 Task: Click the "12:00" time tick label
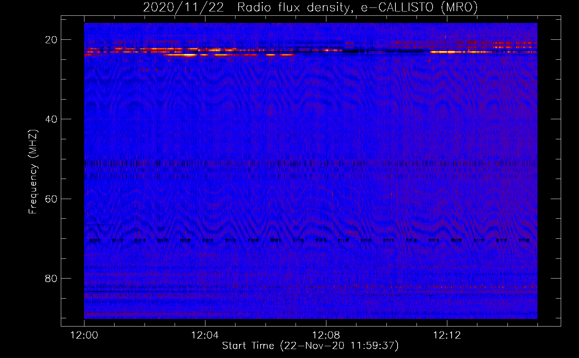pos(84,335)
